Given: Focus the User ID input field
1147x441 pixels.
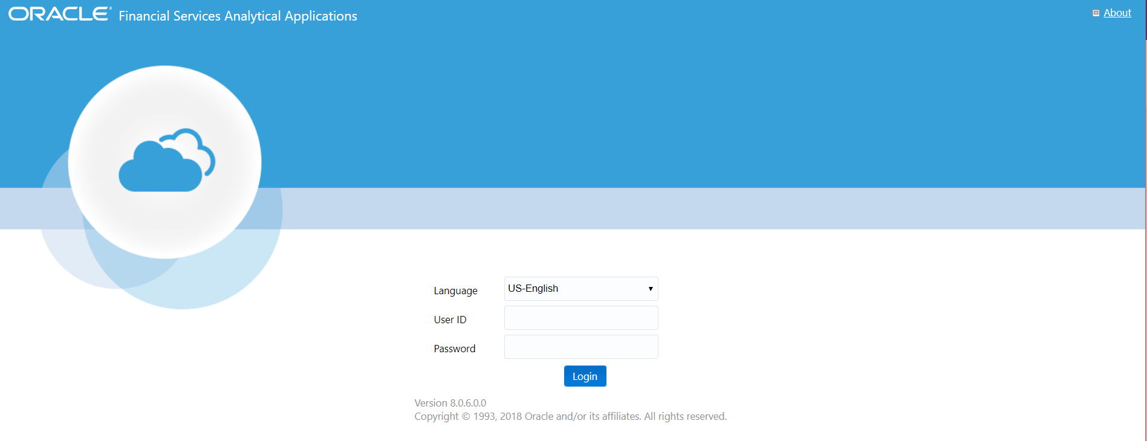Looking at the screenshot, I should (x=581, y=318).
